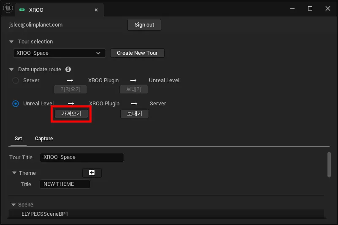Click the green XROO tab icon
338x225 pixels.
[x=22, y=10]
